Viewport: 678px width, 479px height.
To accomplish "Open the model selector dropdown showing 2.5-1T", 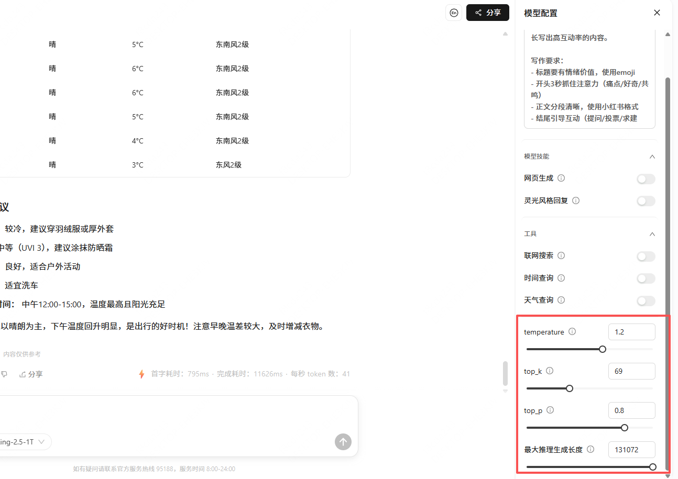I will click(x=24, y=441).
